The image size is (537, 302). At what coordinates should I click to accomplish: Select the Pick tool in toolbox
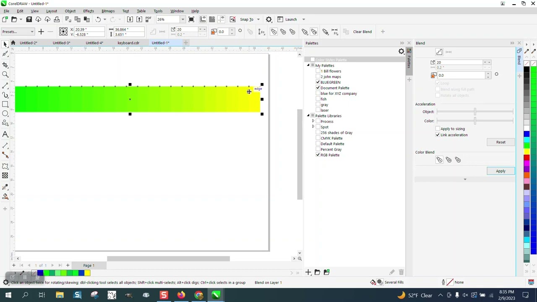[5, 44]
